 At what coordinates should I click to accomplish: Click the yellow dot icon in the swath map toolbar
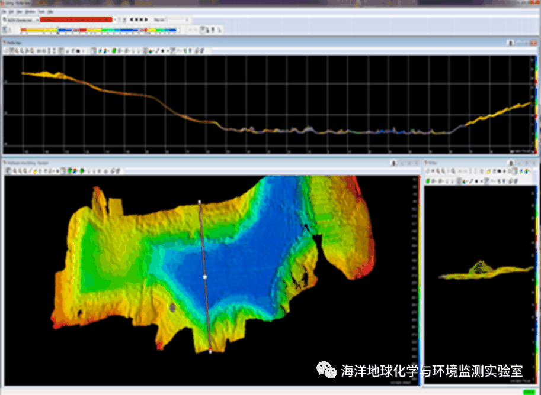pos(35,171)
